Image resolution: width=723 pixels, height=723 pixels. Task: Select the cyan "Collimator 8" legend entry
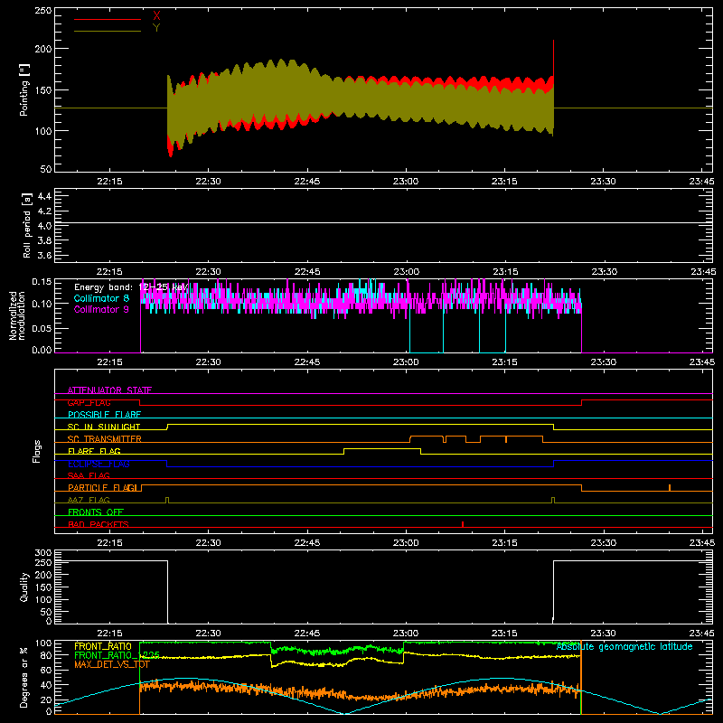click(x=101, y=298)
